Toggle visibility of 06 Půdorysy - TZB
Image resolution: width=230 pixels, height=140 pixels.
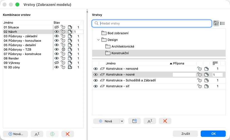[x=57, y=49]
